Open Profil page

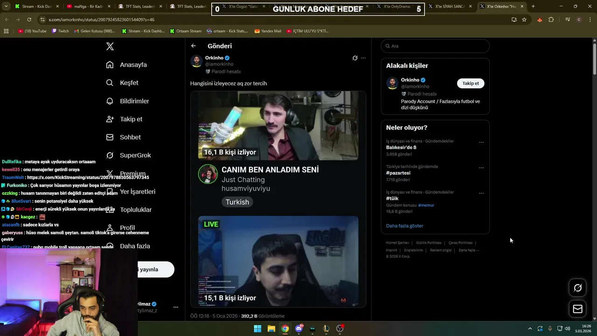[x=120, y=228]
